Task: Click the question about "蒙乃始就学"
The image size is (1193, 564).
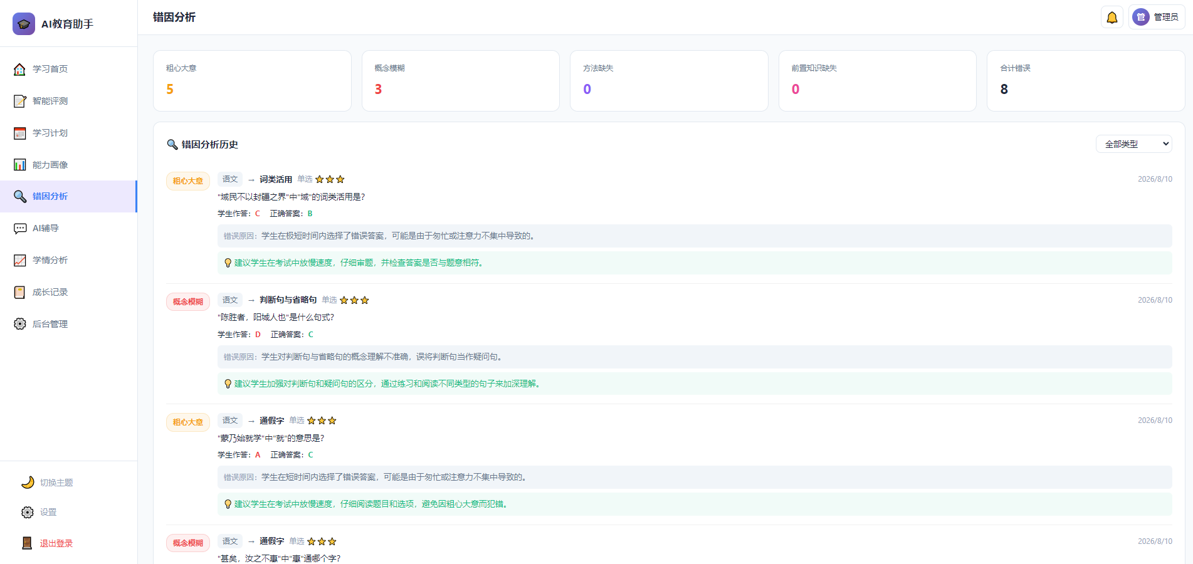Action: click(271, 438)
